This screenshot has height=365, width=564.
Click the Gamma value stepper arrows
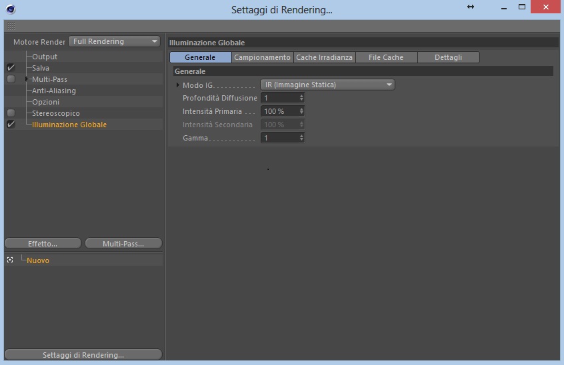pyautogui.click(x=301, y=138)
